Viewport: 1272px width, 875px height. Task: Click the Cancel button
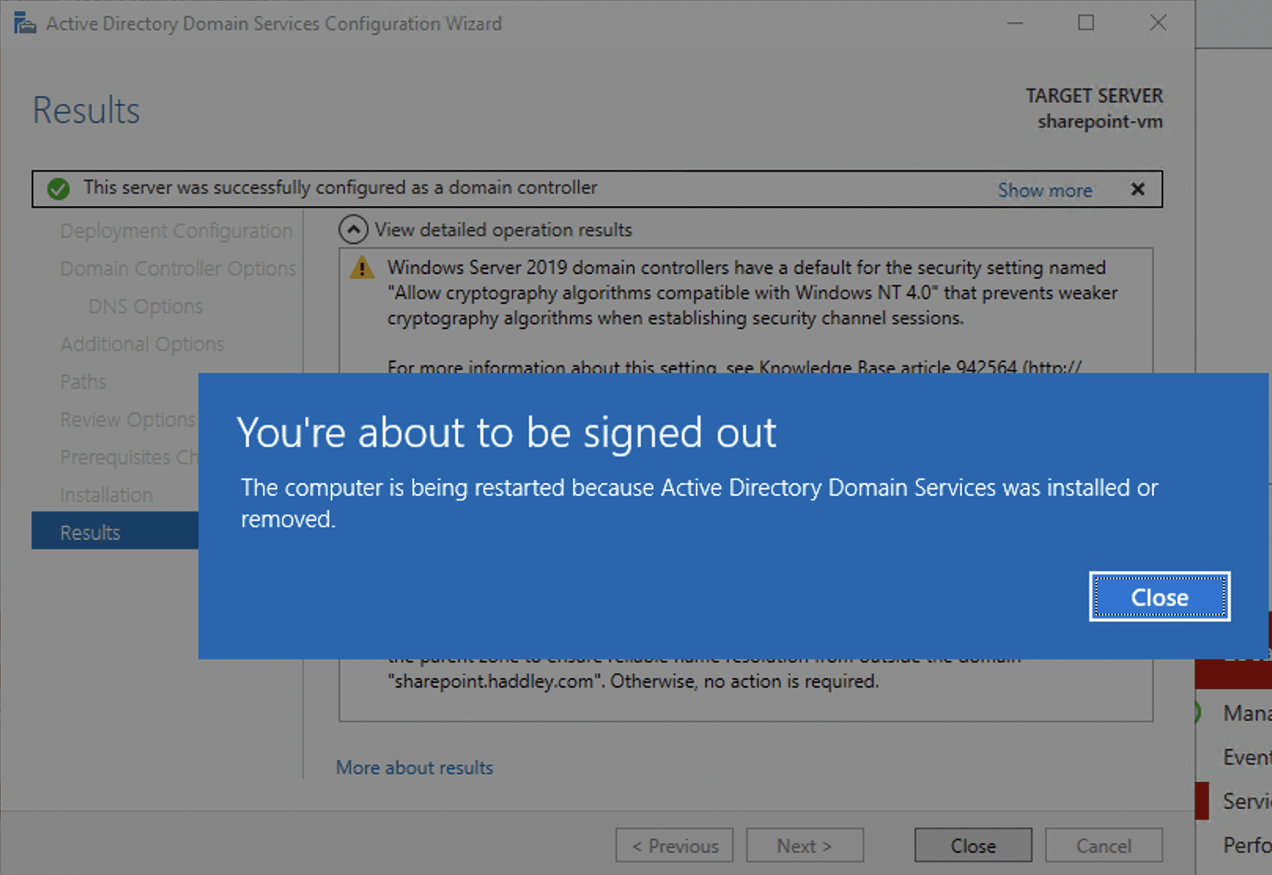1104,845
